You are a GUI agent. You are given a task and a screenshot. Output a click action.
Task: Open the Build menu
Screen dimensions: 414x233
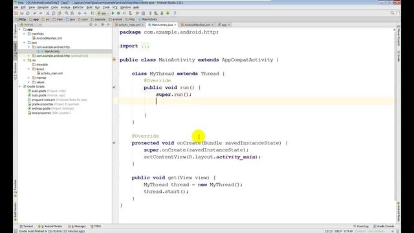[x=89, y=7]
